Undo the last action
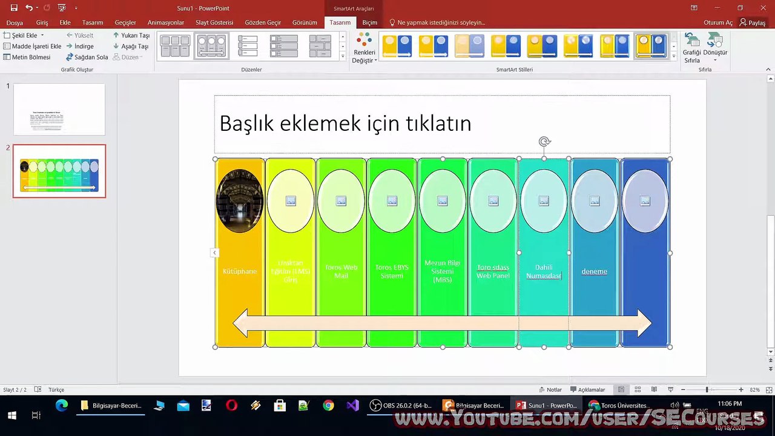 click(29, 8)
